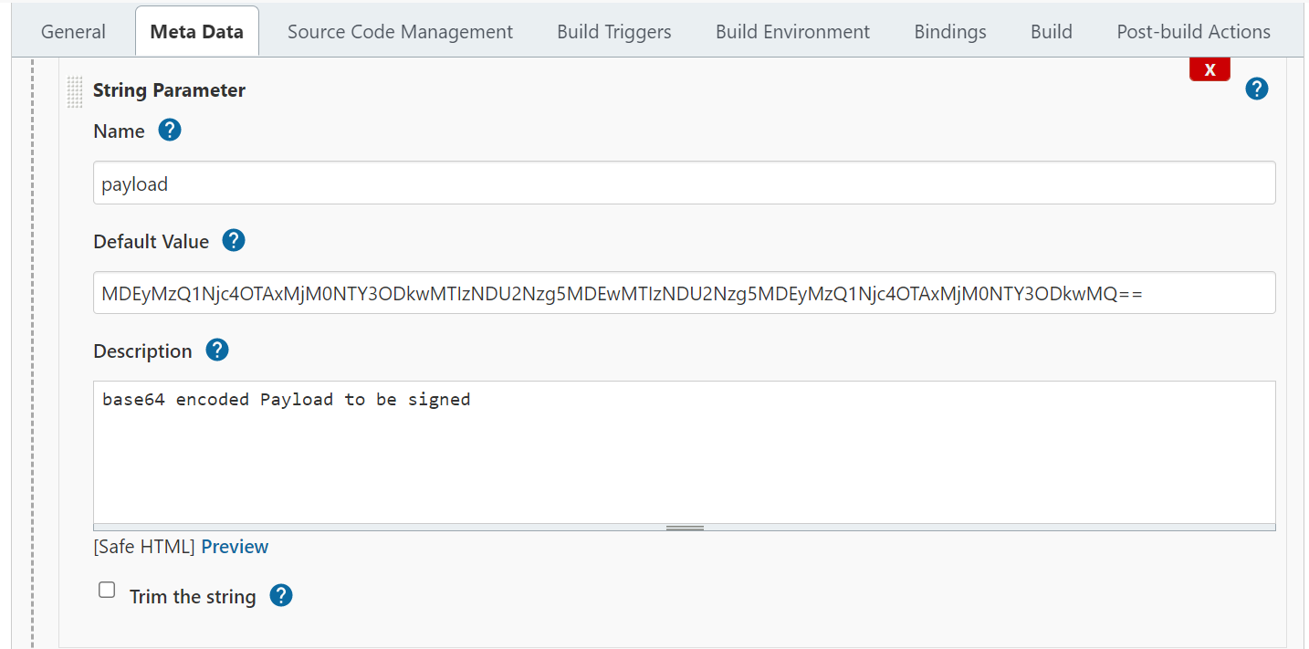Select the Build Environment tab
This screenshot has width=1309, height=649.
[792, 32]
